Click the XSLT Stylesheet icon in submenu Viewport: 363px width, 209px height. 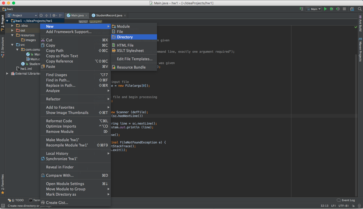pyautogui.click(x=114, y=51)
